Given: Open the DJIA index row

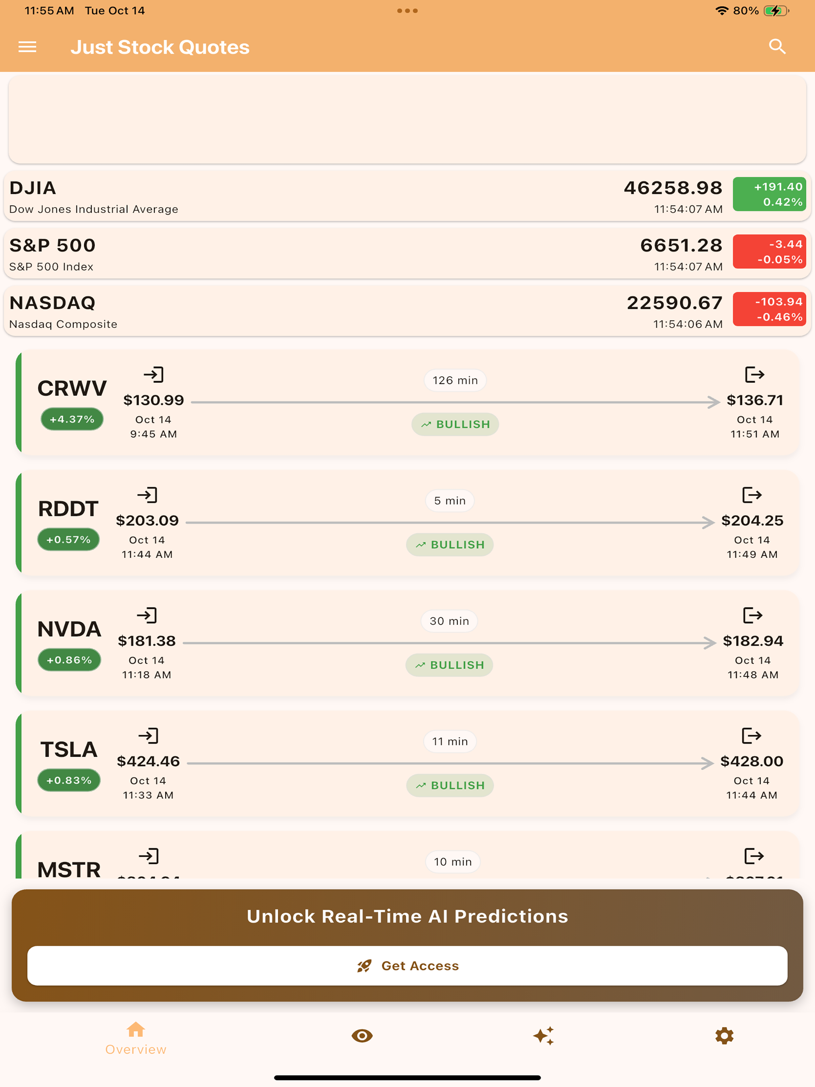Looking at the screenshot, I should [407, 197].
